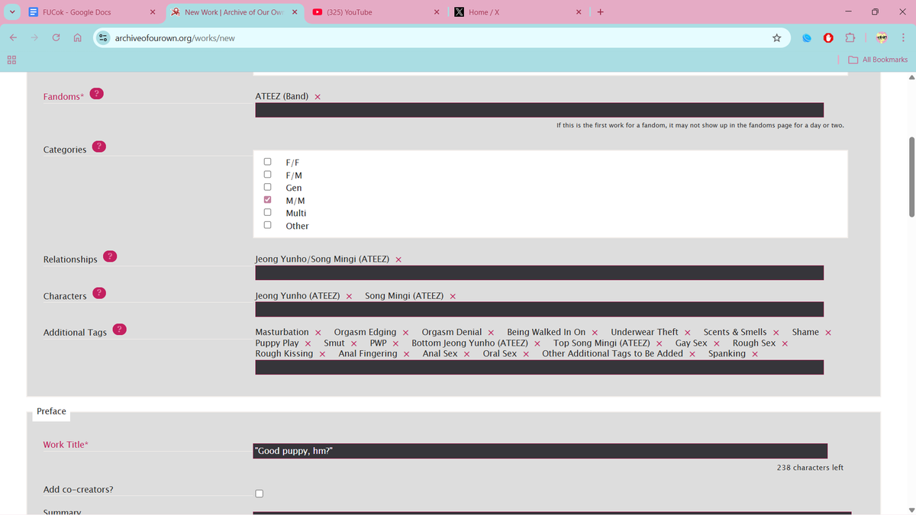This screenshot has height=515, width=916.
Task: Remove the Jeong Yunho (ATEEZ) character tag
Action: click(x=349, y=296)
